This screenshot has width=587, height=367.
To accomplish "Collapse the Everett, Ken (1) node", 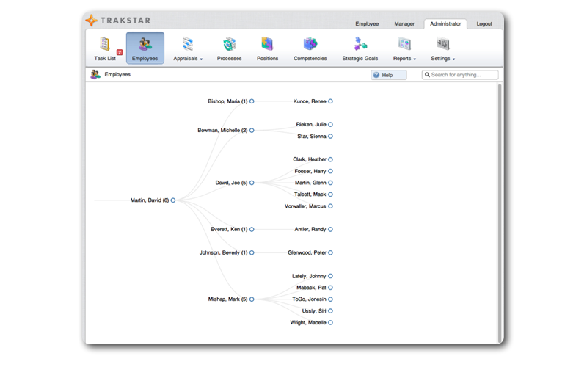I will [252, 229].
